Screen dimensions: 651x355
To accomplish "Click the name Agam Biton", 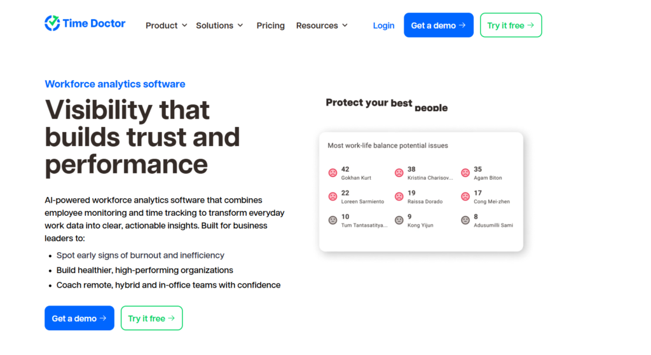I will 488,178.
